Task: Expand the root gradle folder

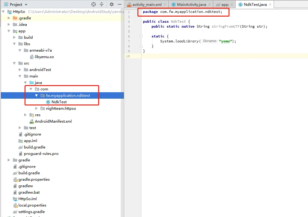Action: coord(9,160)
